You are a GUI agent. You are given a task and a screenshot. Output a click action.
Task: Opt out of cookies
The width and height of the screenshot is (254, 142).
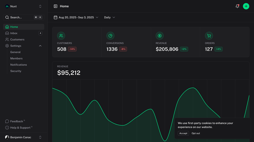coord(196,133)
